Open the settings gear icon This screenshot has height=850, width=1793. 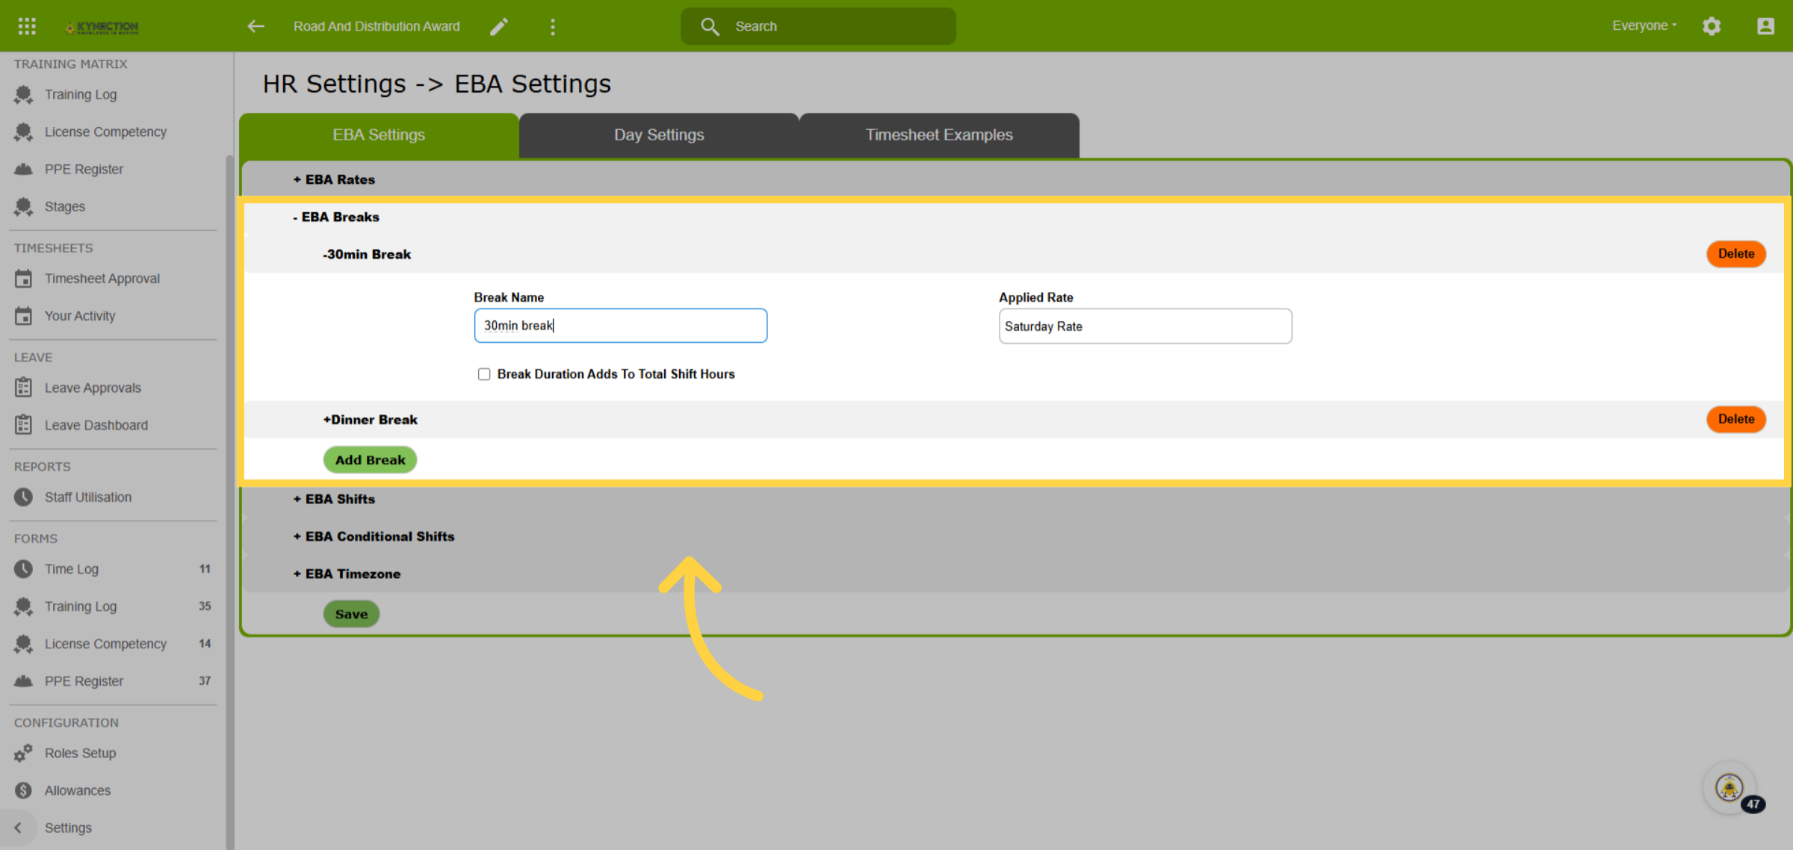tap(1712, 26)
